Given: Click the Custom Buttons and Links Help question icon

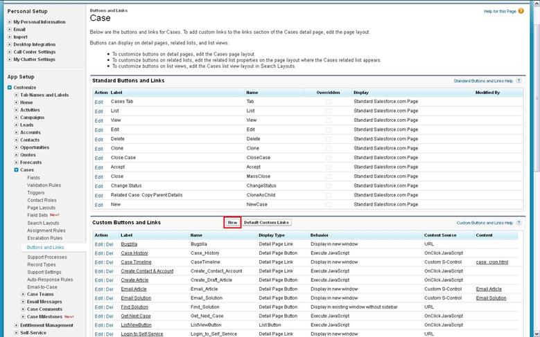Looking at the screenshot, I should [x=520, y=223].
